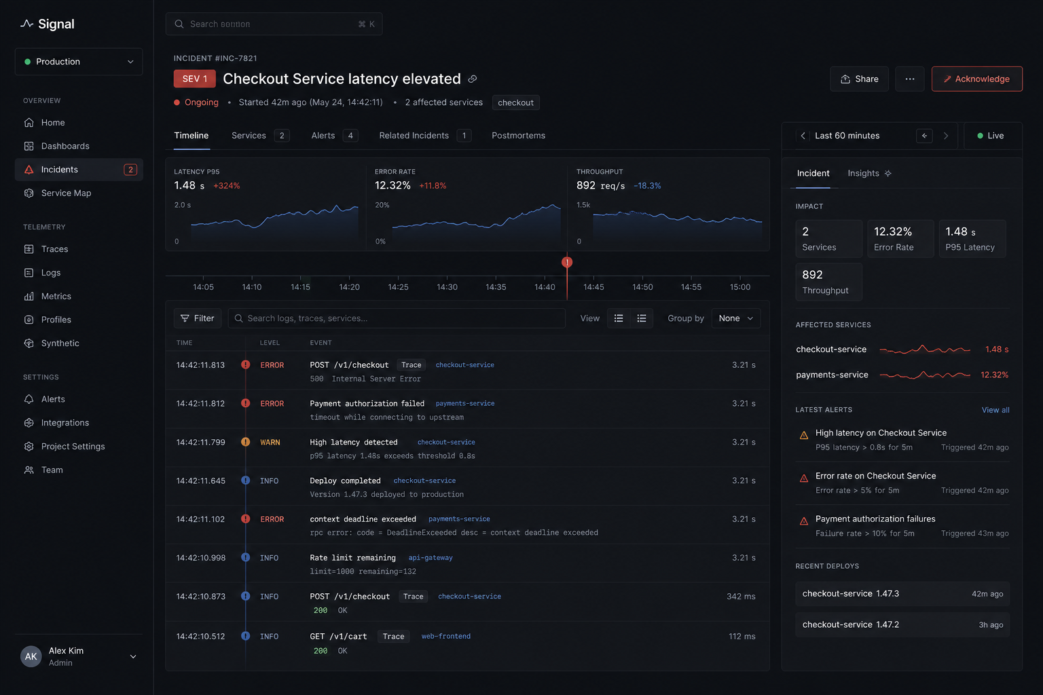Open the more options ellipsis button

(910, 79)
